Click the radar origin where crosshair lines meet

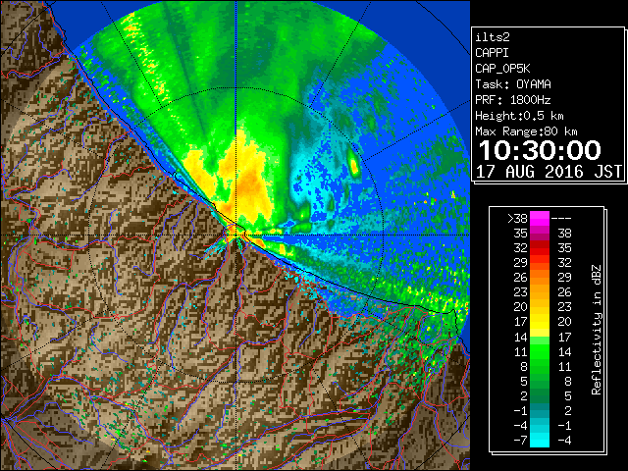pos(235,235)
